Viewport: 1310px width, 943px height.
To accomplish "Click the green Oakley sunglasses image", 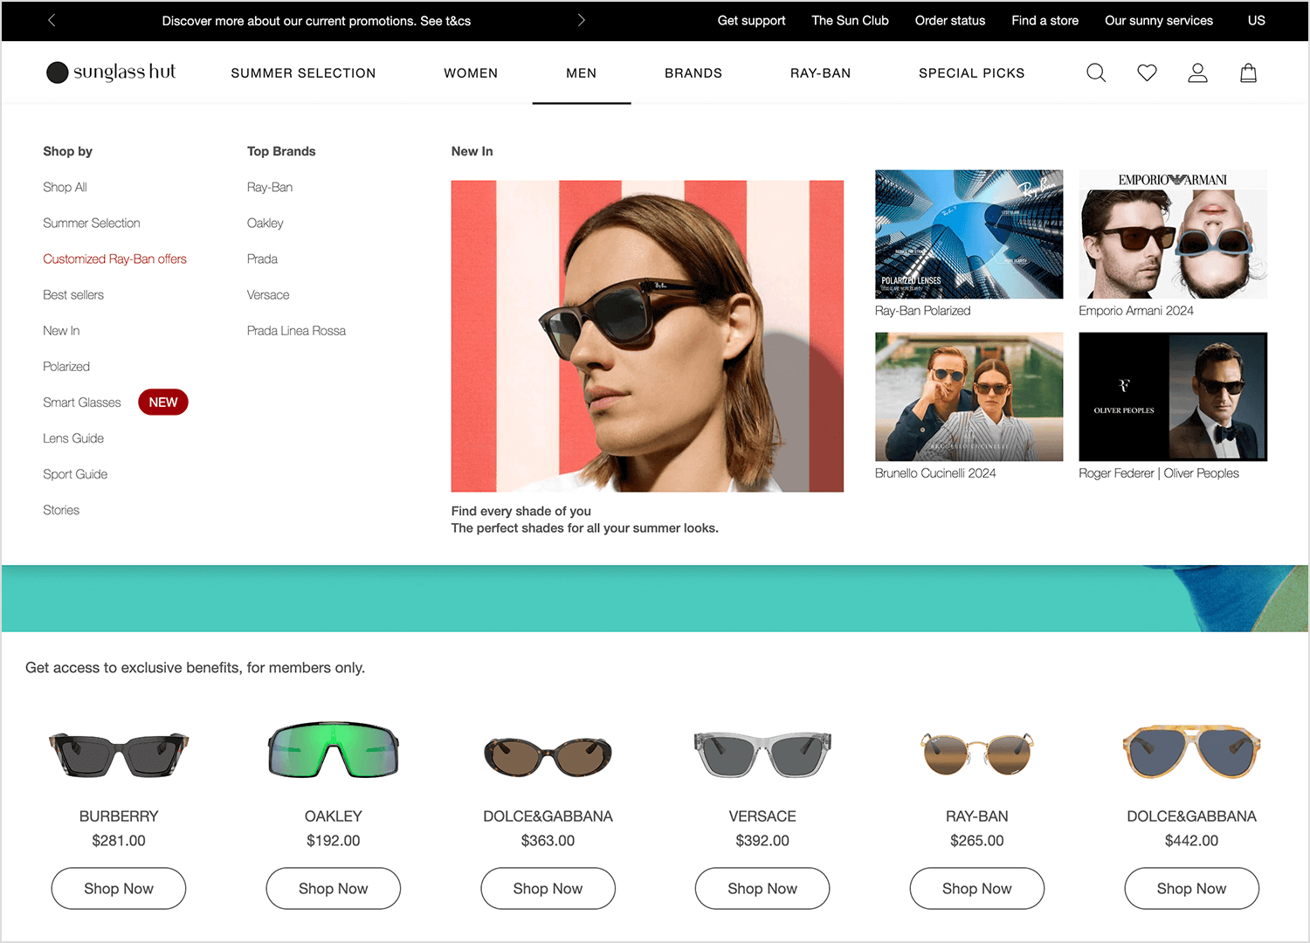I will pyautogui.click(x=334, y=751).
